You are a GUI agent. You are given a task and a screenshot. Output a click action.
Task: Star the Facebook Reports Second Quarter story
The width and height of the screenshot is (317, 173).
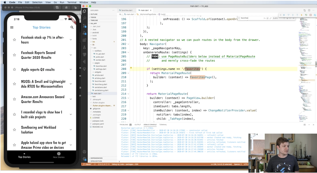pos(14,55)
